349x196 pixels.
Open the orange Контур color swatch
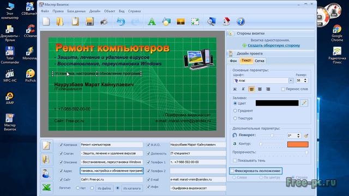298,144
